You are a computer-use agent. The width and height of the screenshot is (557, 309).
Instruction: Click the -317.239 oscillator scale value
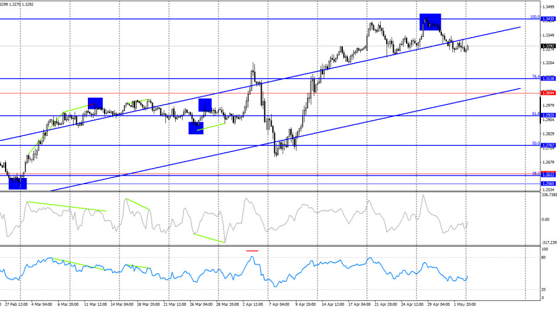tap(549, 243)
